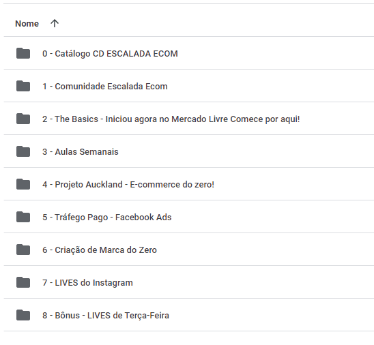Select 8 - Bônus - LIVES de Terça-Feira name
The height and width of the screenshot is (345, 374).
pos(106,316)
